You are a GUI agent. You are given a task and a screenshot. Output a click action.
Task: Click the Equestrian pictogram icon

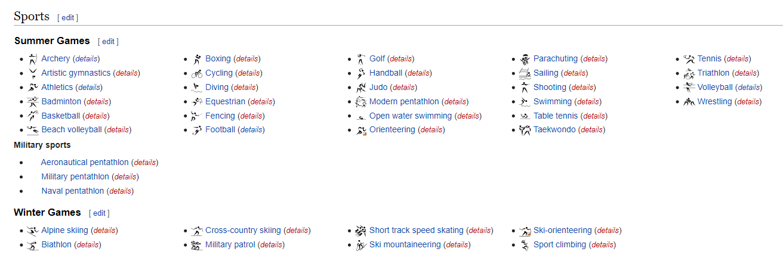coord(197,102)
